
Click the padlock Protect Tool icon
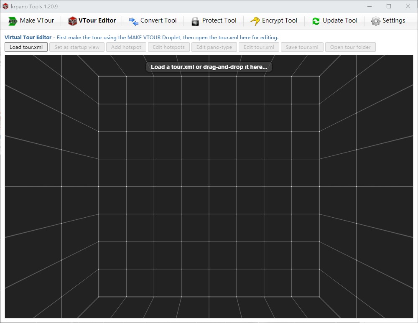[195, 21]
